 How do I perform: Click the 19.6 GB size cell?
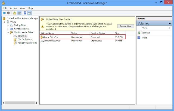pyautogui.click(x=119, y=37)
